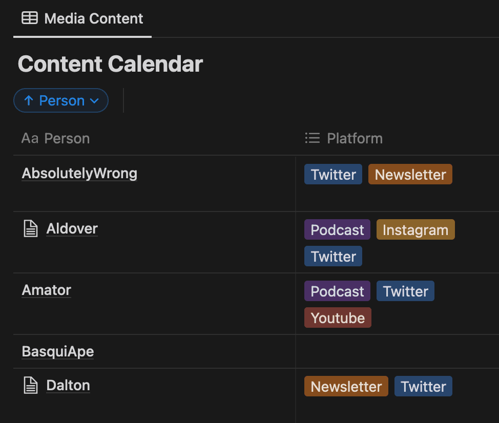Click the page icon next to Dalton
Image resolution: width=499 pixels, height=423 pixels.
tap(31, 385)
